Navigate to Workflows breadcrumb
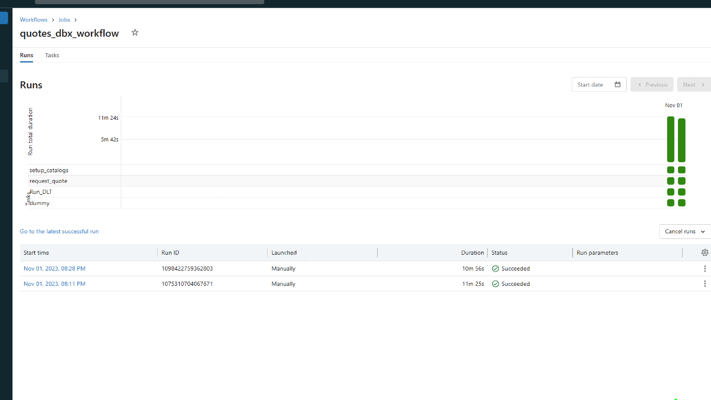The width and height of the screenshot is (711, 400). [34, 20]
